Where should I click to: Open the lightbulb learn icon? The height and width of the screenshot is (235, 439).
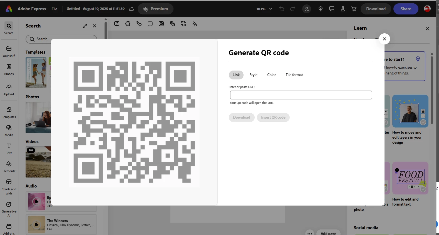tap(321, 9)
